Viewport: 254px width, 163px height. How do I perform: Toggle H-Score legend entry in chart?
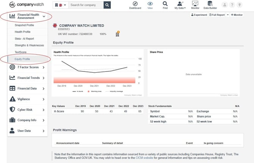click(x=78, y=92)
